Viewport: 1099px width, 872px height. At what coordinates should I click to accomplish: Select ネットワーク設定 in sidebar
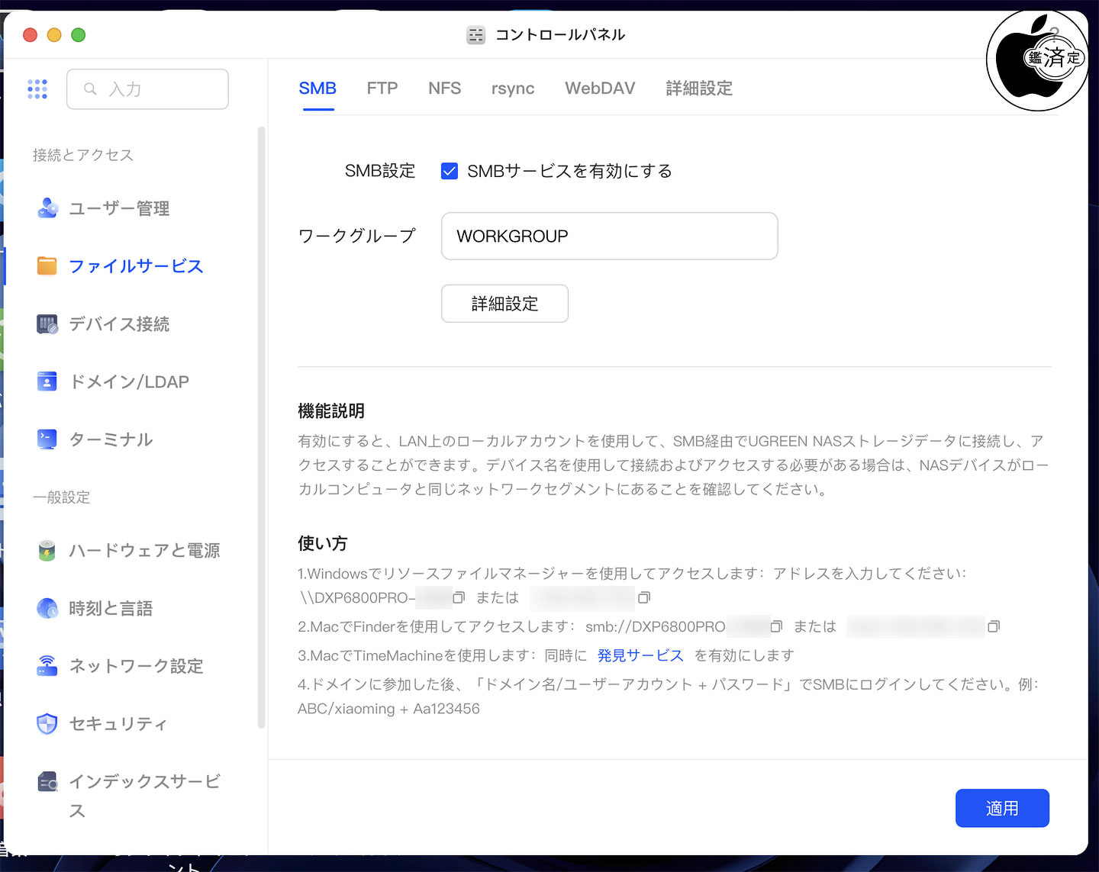pyautogui.click(x=136, y=666)
